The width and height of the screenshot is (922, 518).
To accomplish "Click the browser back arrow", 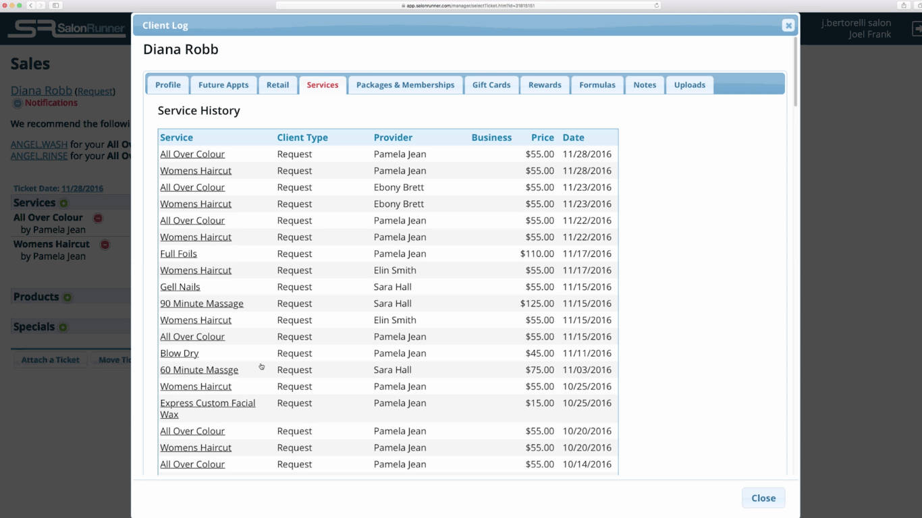I will point(31,5).
